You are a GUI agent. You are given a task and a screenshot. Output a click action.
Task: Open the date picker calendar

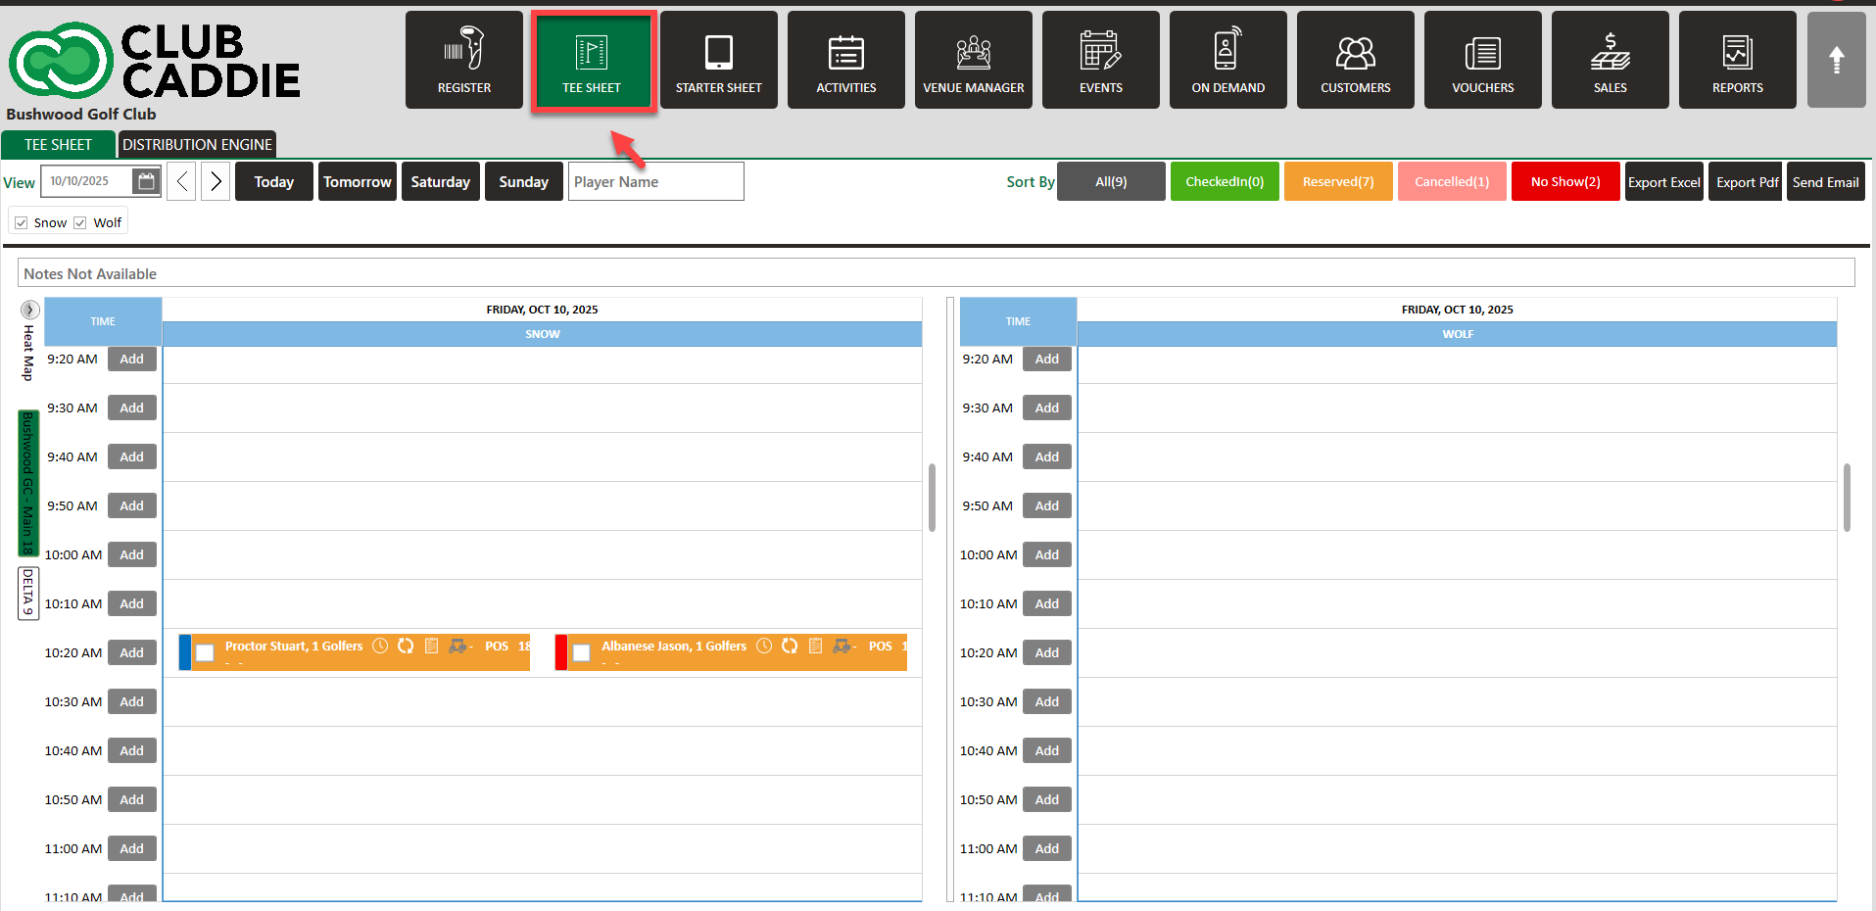(x=146, y=181)
